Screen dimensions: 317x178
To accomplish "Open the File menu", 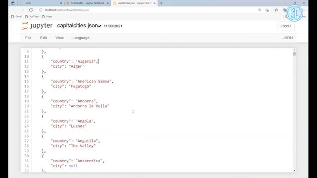I will (28, 38).
